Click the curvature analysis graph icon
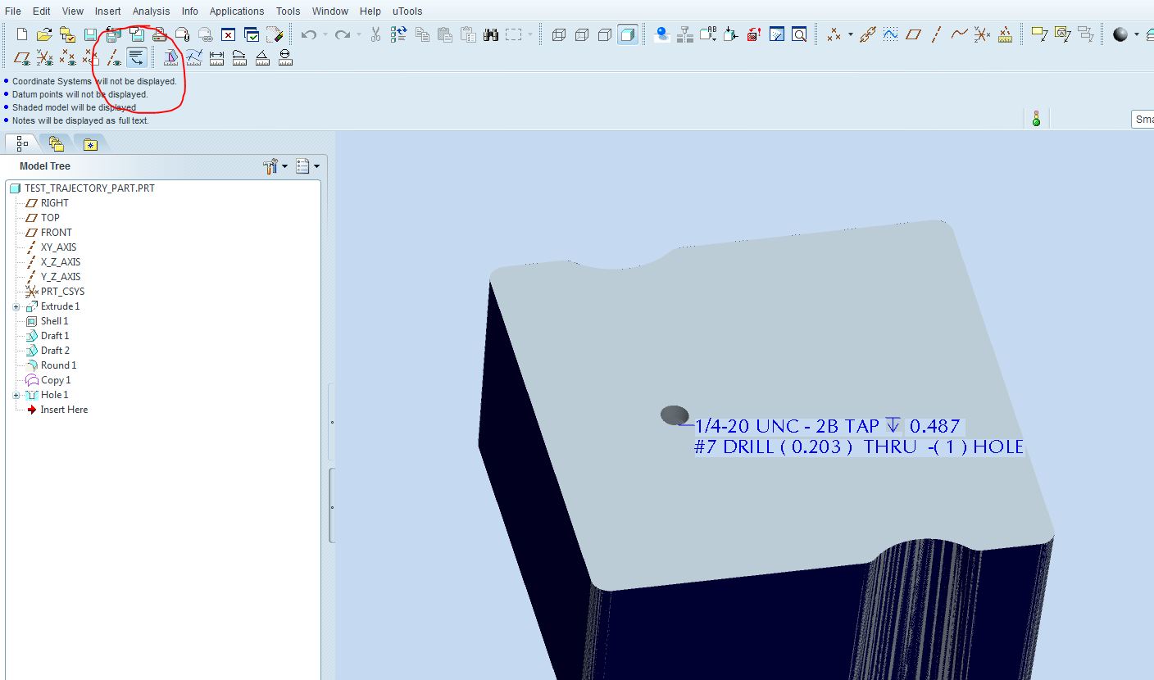This screenshot has height=680, width=1154. pyautogui.click(x=193, y=57)
